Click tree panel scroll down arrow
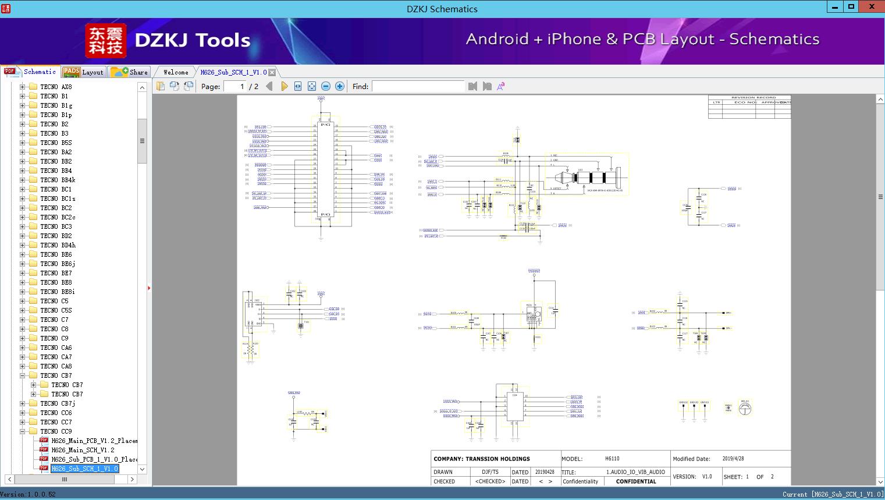The width and height of the screenshot is (885, 500). click(x=142, y=469)
